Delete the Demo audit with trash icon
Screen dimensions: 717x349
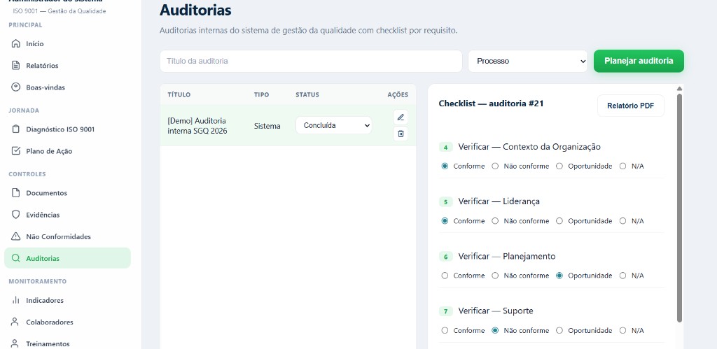point(401,134)
